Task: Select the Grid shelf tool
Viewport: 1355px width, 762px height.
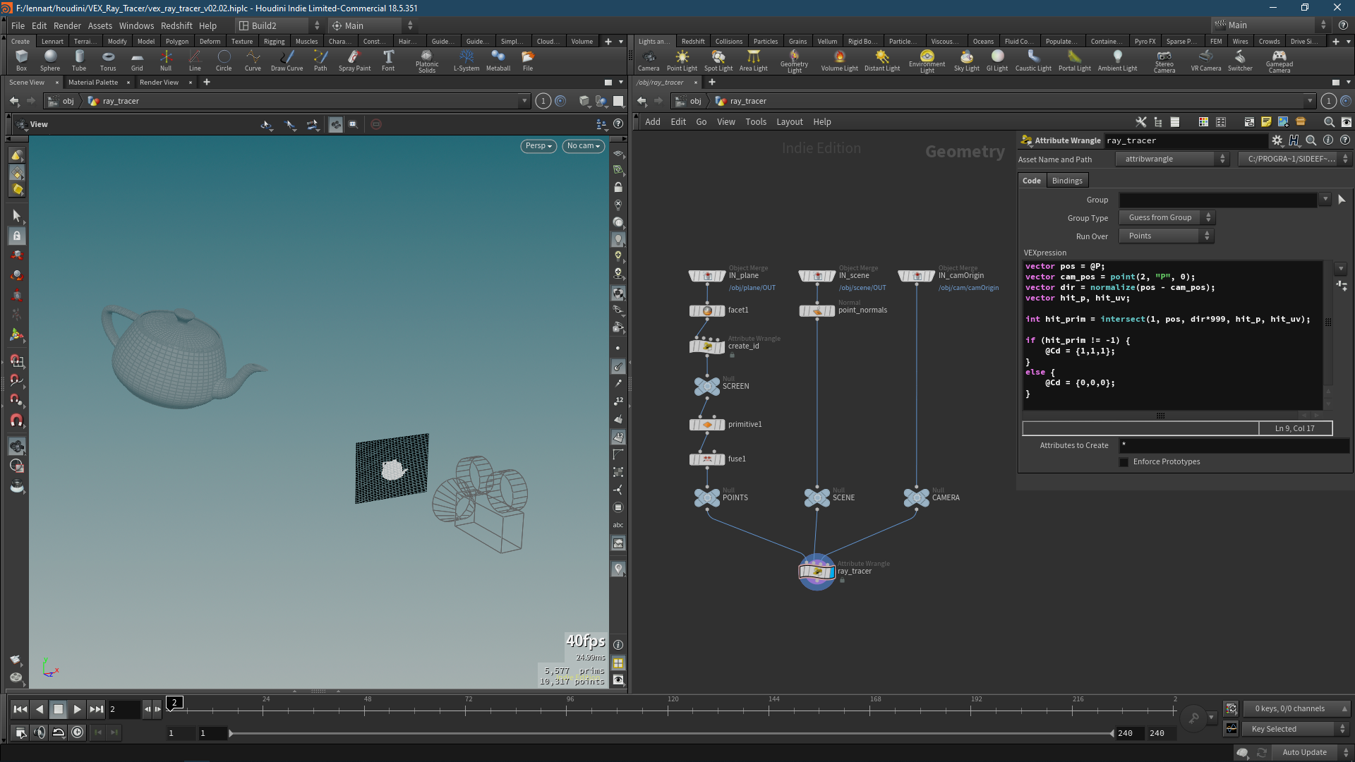Action: point(137,60)
